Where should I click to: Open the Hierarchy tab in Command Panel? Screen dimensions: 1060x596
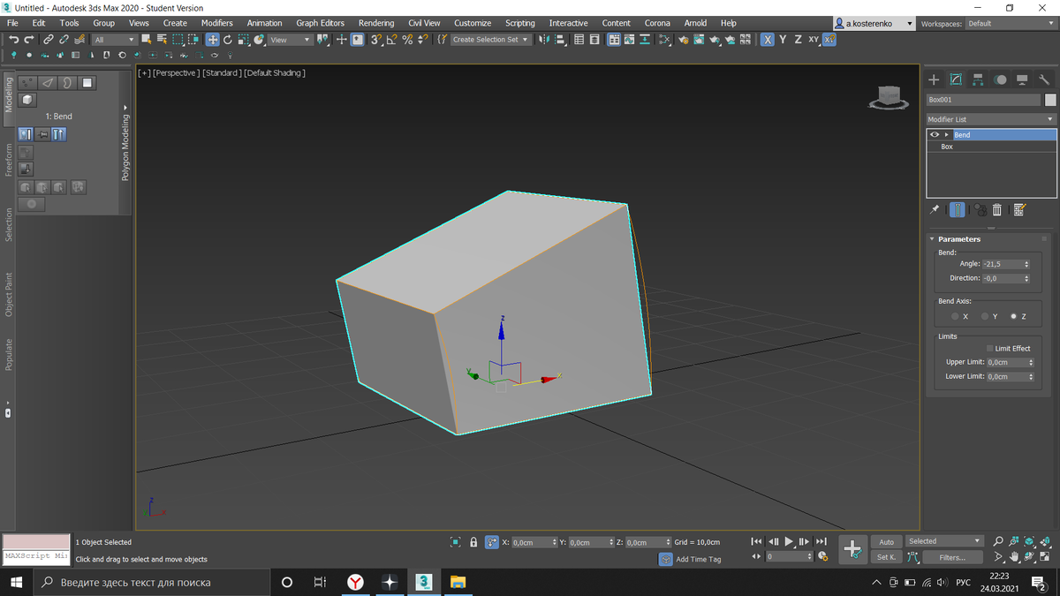click(x=978, y=79)
